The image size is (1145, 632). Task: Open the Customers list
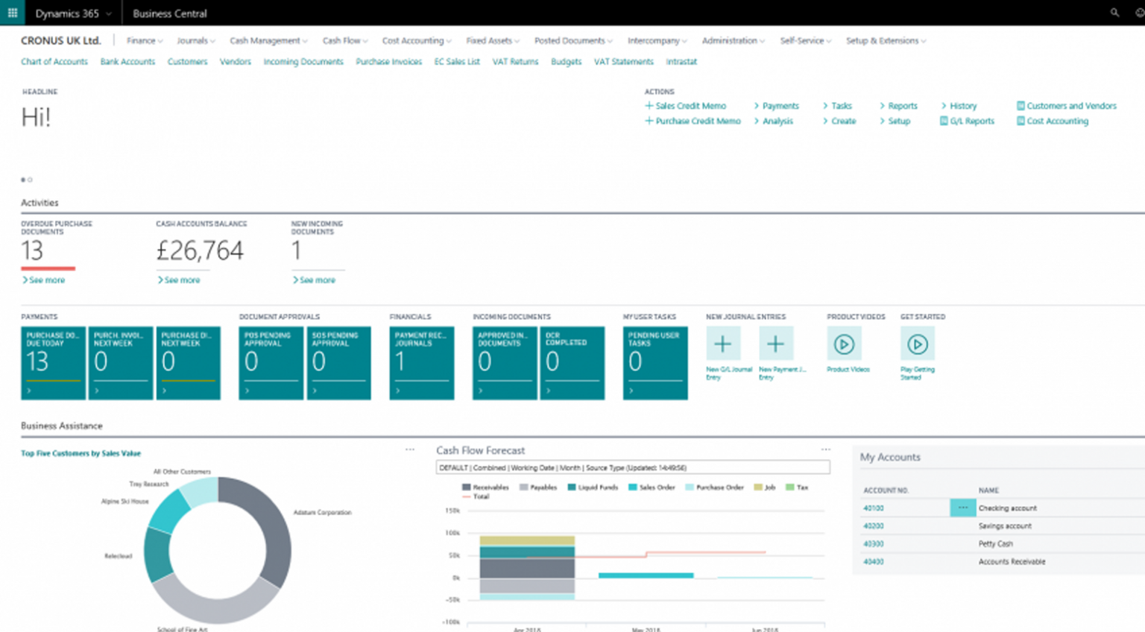pyautogui.click(x=187, y=62)
